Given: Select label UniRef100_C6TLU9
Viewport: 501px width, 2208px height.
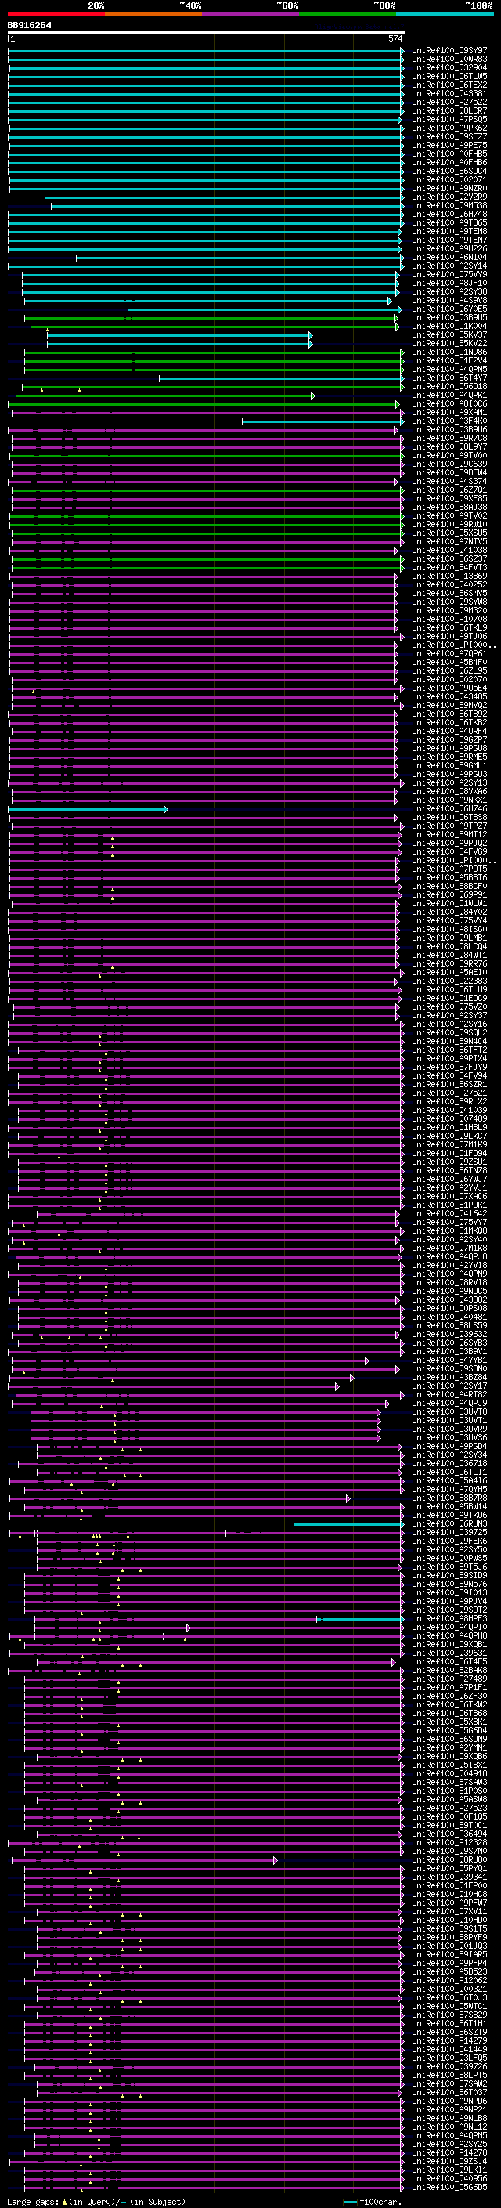Looking at the screenshot, I should [449, 990].
